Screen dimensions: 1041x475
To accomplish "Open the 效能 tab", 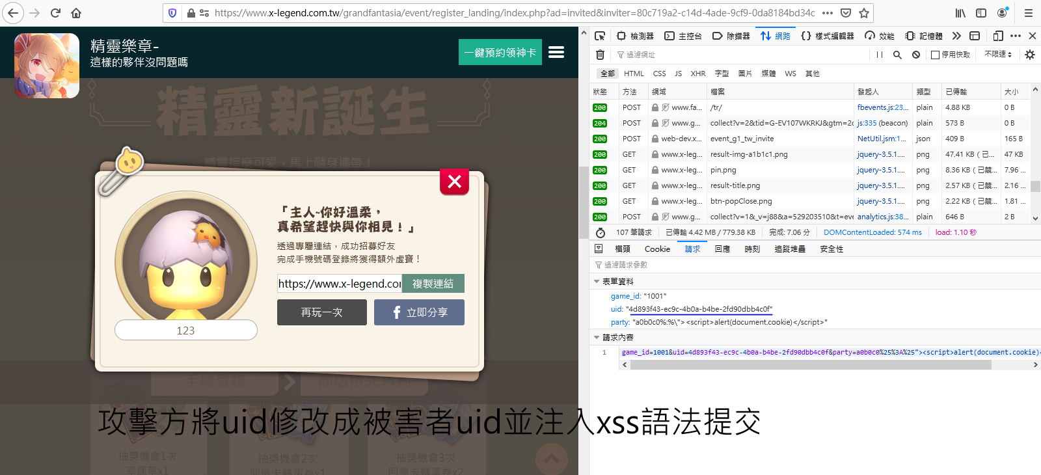I will [880, 36].
